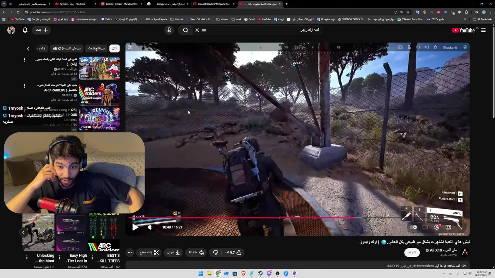Show hidden system tray icons

tap(444, 273)
